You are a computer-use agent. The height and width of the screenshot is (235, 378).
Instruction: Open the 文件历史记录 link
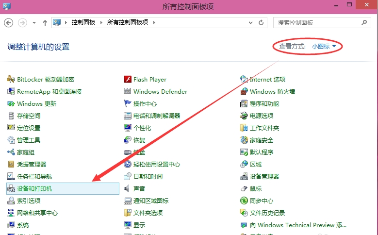coord(267,213)
